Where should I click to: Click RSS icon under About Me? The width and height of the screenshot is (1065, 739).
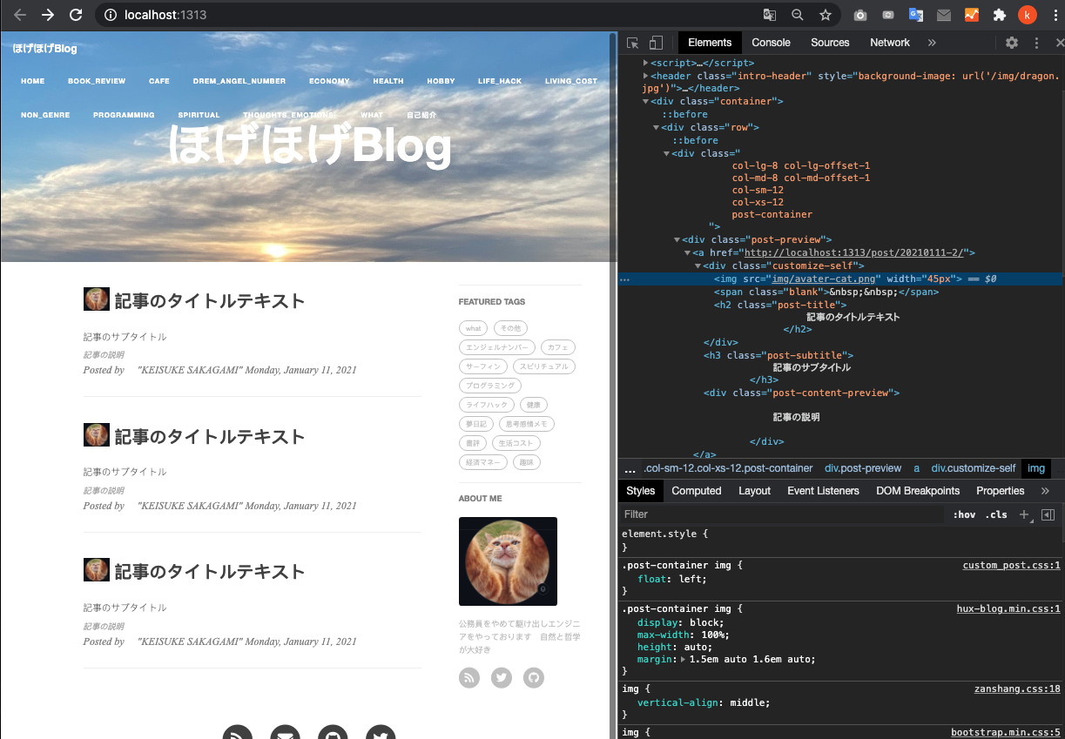point(469,678)
